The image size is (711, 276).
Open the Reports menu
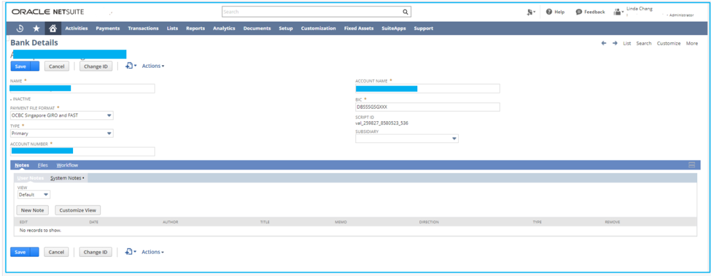pyautogui.click(x=196, y=28)
